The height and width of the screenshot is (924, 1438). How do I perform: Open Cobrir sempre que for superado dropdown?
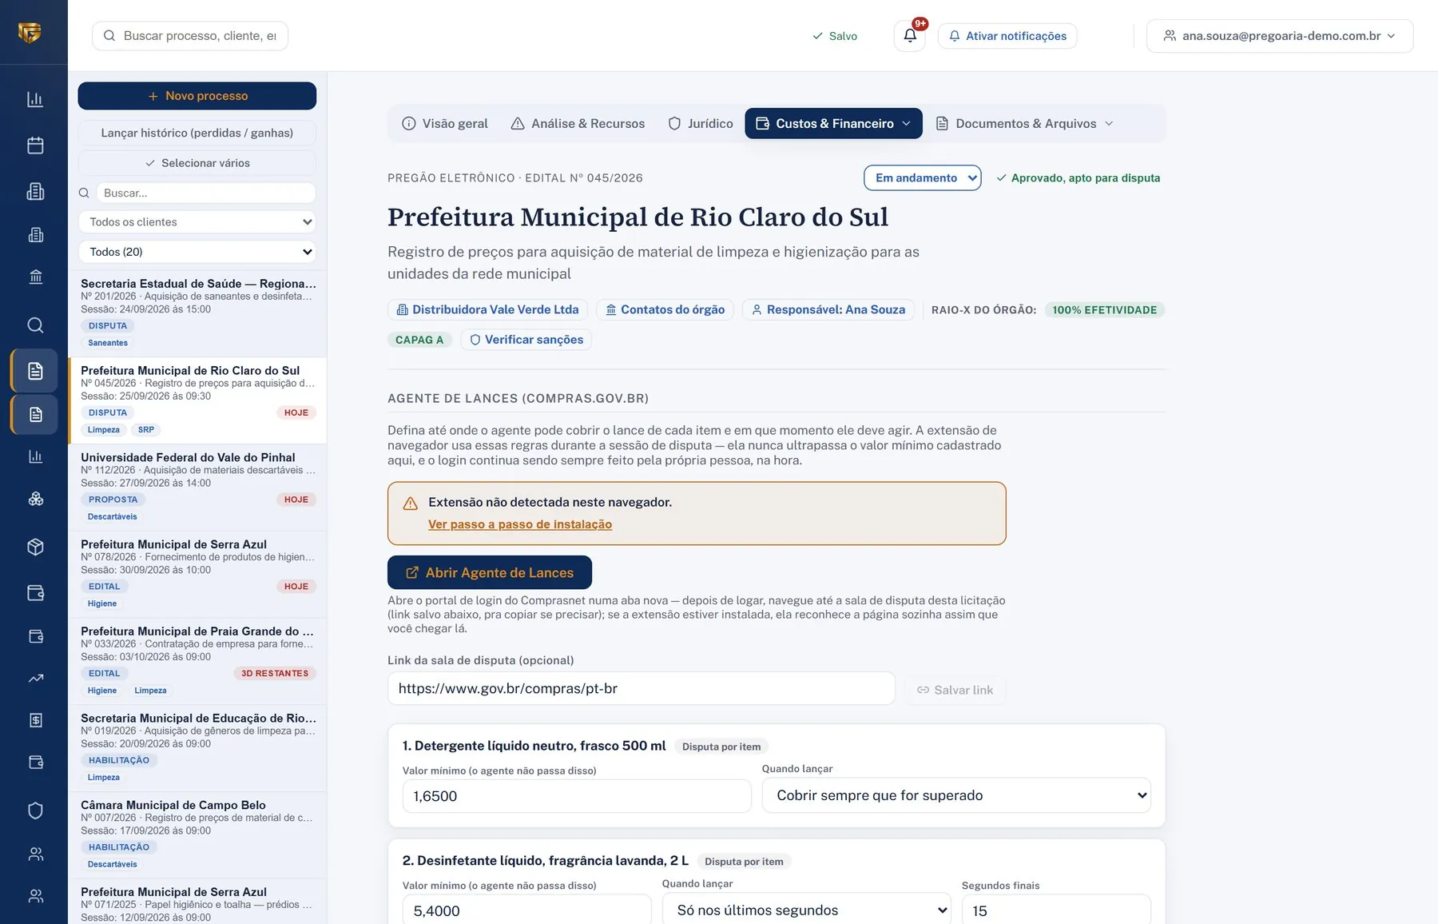[956, 795]
